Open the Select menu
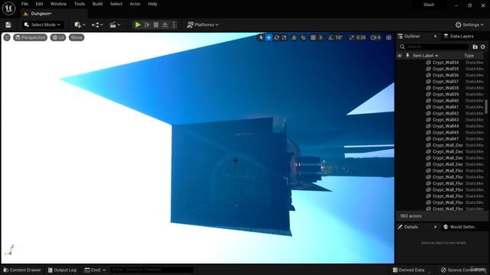 [116, 4]
